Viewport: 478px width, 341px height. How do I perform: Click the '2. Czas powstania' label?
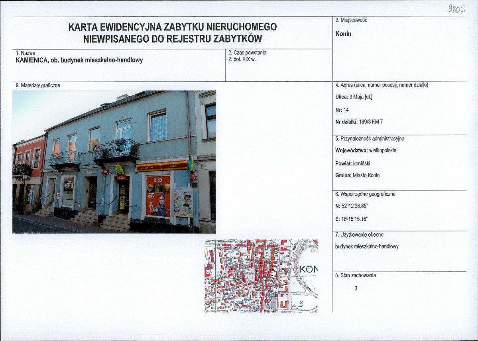pos(247,53)
